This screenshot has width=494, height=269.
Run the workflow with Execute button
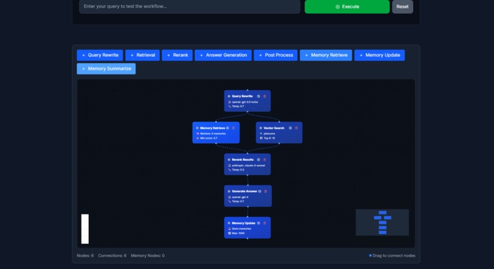click(x=347, y=7)
